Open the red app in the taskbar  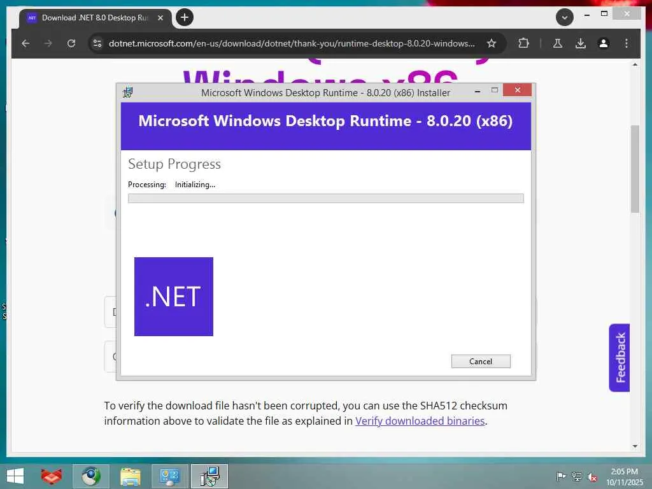pyautogui.click(x=52, y=476)
